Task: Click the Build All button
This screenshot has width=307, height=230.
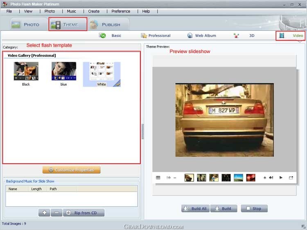Action: [x=195, y=208]
